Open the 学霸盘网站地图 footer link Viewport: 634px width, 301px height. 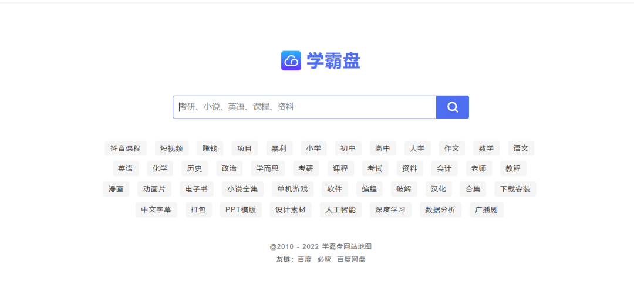(x=347, y=246)
